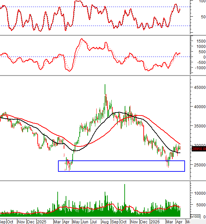Click the 50 level on top oscillator axis

(x=202, y=17)
